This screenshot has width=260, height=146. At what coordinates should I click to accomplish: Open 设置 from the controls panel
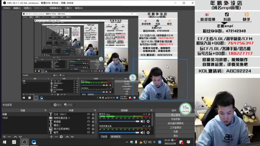[175, 132]
